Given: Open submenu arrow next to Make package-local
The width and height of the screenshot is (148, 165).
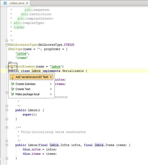Looking at the screenshot, I should coord(51,94).
